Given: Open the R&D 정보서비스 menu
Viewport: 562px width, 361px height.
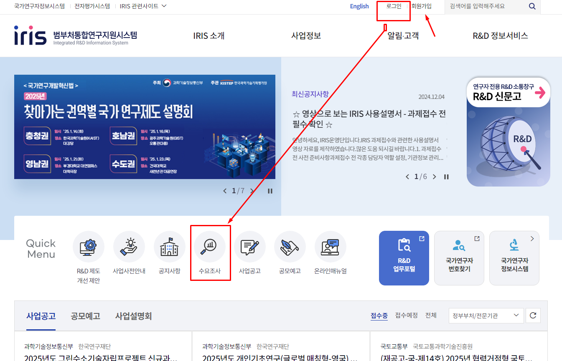Looking at the screenshot, I should 501,36.
